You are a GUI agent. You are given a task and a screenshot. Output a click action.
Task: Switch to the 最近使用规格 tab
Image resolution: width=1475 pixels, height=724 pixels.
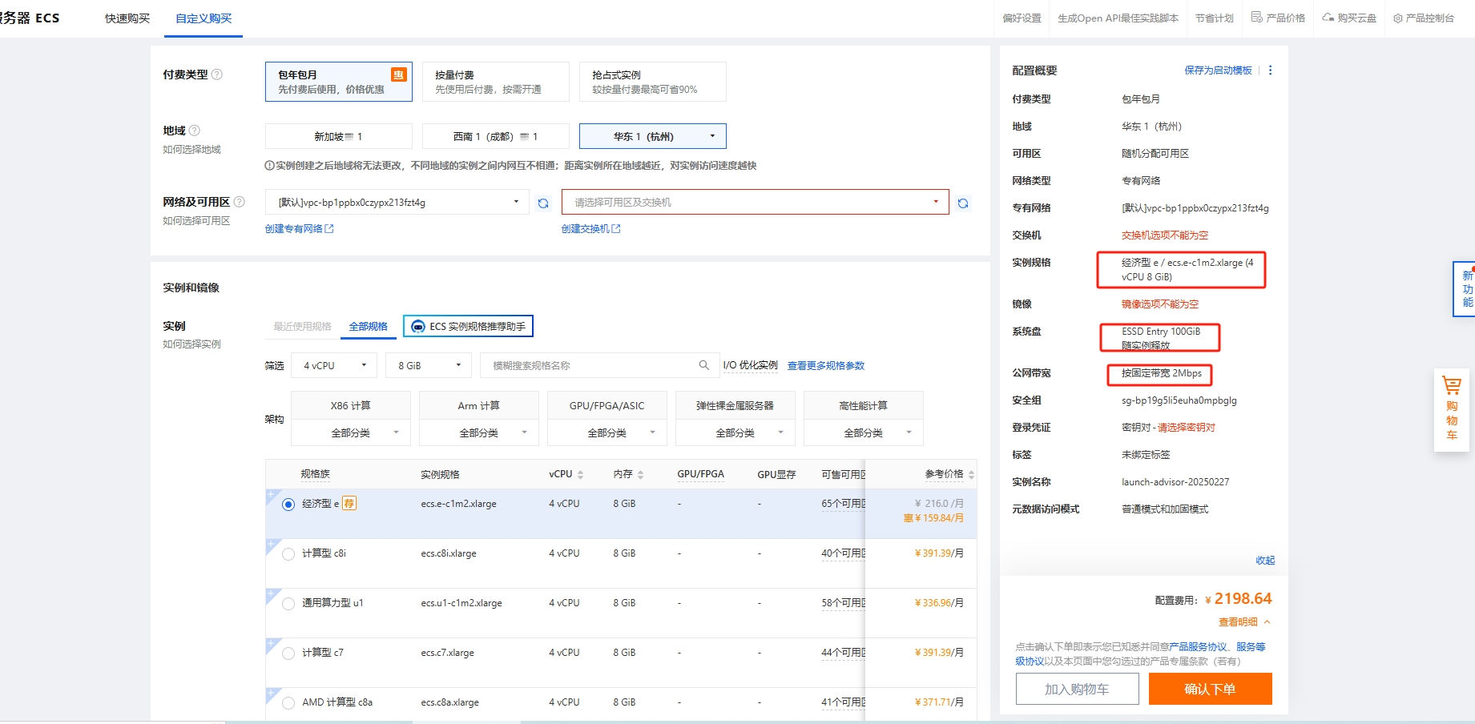pyautogui.click(x=302, y=327)
